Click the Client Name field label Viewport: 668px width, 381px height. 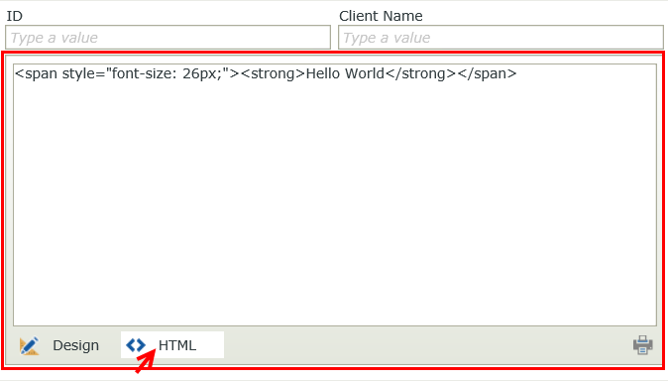click(x=381, y=16)
